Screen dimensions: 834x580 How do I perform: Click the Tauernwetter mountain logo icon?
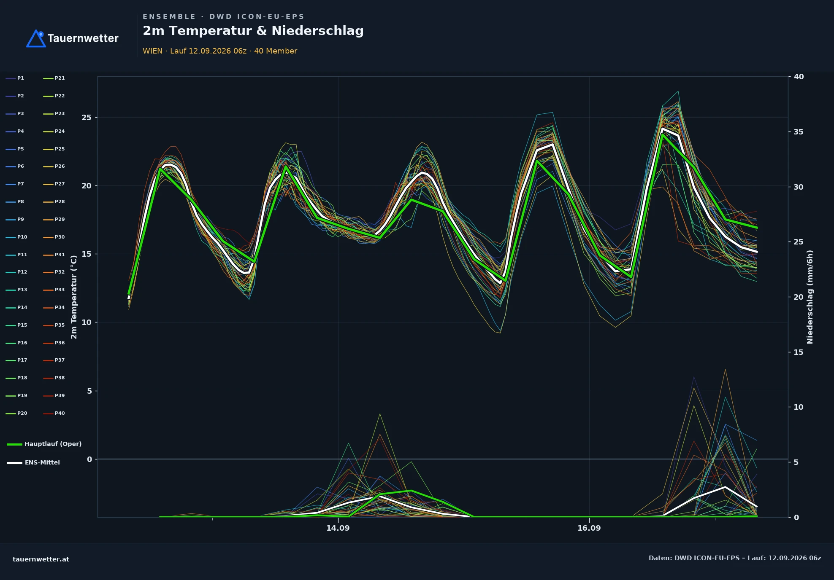(36, 38)
